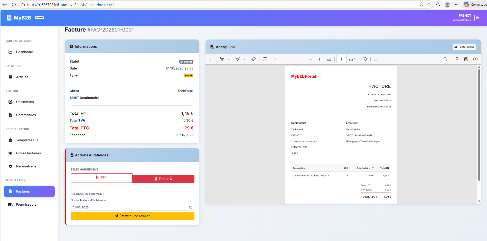Open Commandes in the sidebar
Screen dimensions: 487x241
(26, 115)
